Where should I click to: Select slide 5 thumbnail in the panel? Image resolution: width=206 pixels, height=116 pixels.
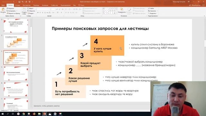point(16,73)
